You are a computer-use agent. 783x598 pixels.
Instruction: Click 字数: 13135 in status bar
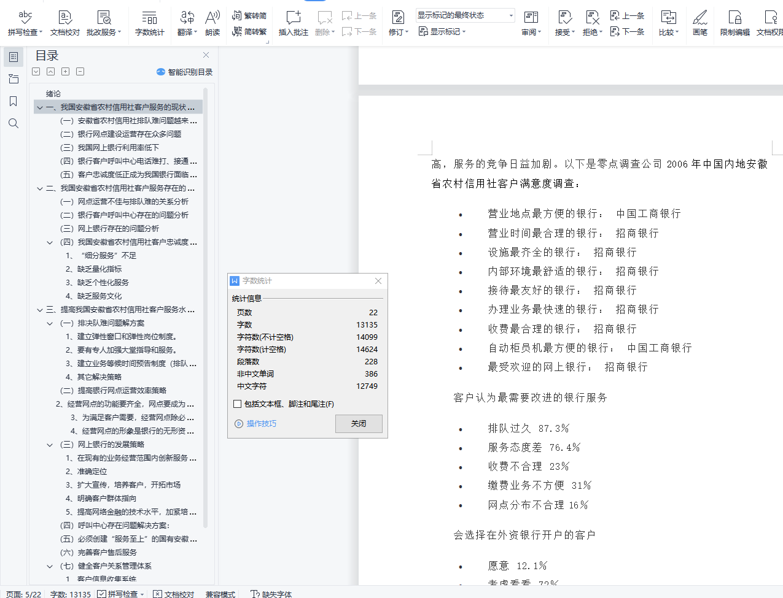point(71,594)
